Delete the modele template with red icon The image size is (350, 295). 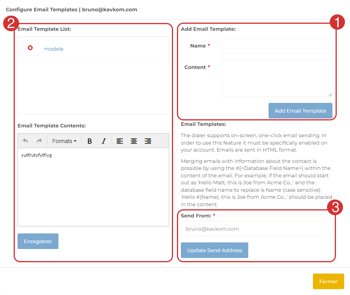30,48
